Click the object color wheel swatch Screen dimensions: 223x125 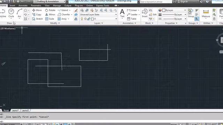[x=160, y=10]
